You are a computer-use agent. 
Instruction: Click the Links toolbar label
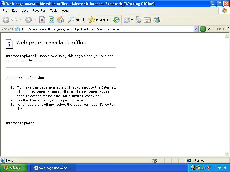click(220, 29)
